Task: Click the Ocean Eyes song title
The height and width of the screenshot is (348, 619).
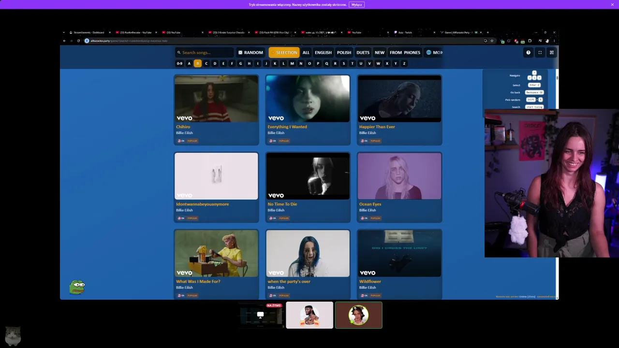Action: pos(370,204)
